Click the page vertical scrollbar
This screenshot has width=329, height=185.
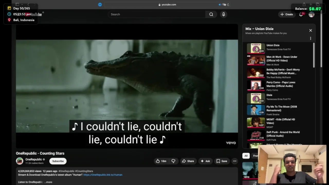[x=321, y=39]
